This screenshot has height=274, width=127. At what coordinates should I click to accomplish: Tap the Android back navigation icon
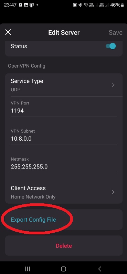click(99, 269)
